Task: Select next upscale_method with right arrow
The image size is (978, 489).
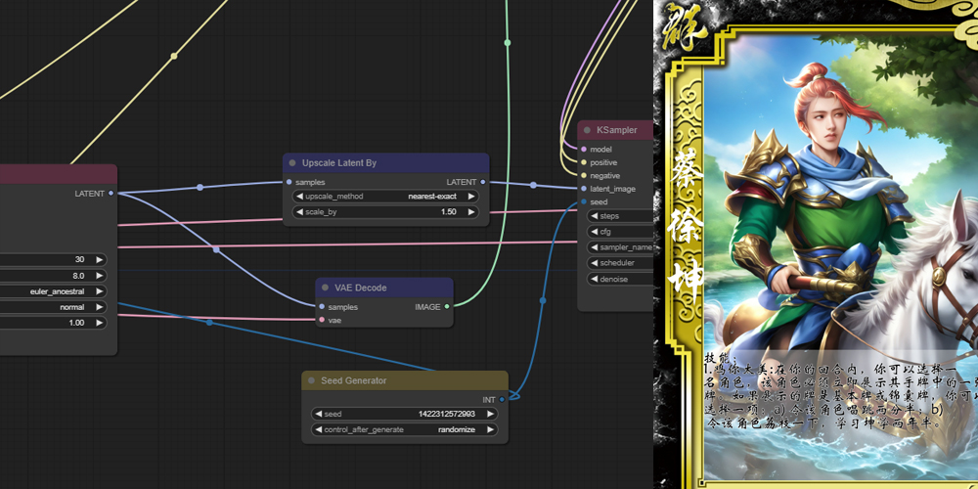Action: point(471,196)
